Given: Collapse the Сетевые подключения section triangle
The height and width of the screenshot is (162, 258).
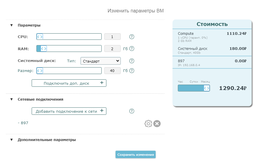Looking at the screenshot, I should tap(12, 99).
